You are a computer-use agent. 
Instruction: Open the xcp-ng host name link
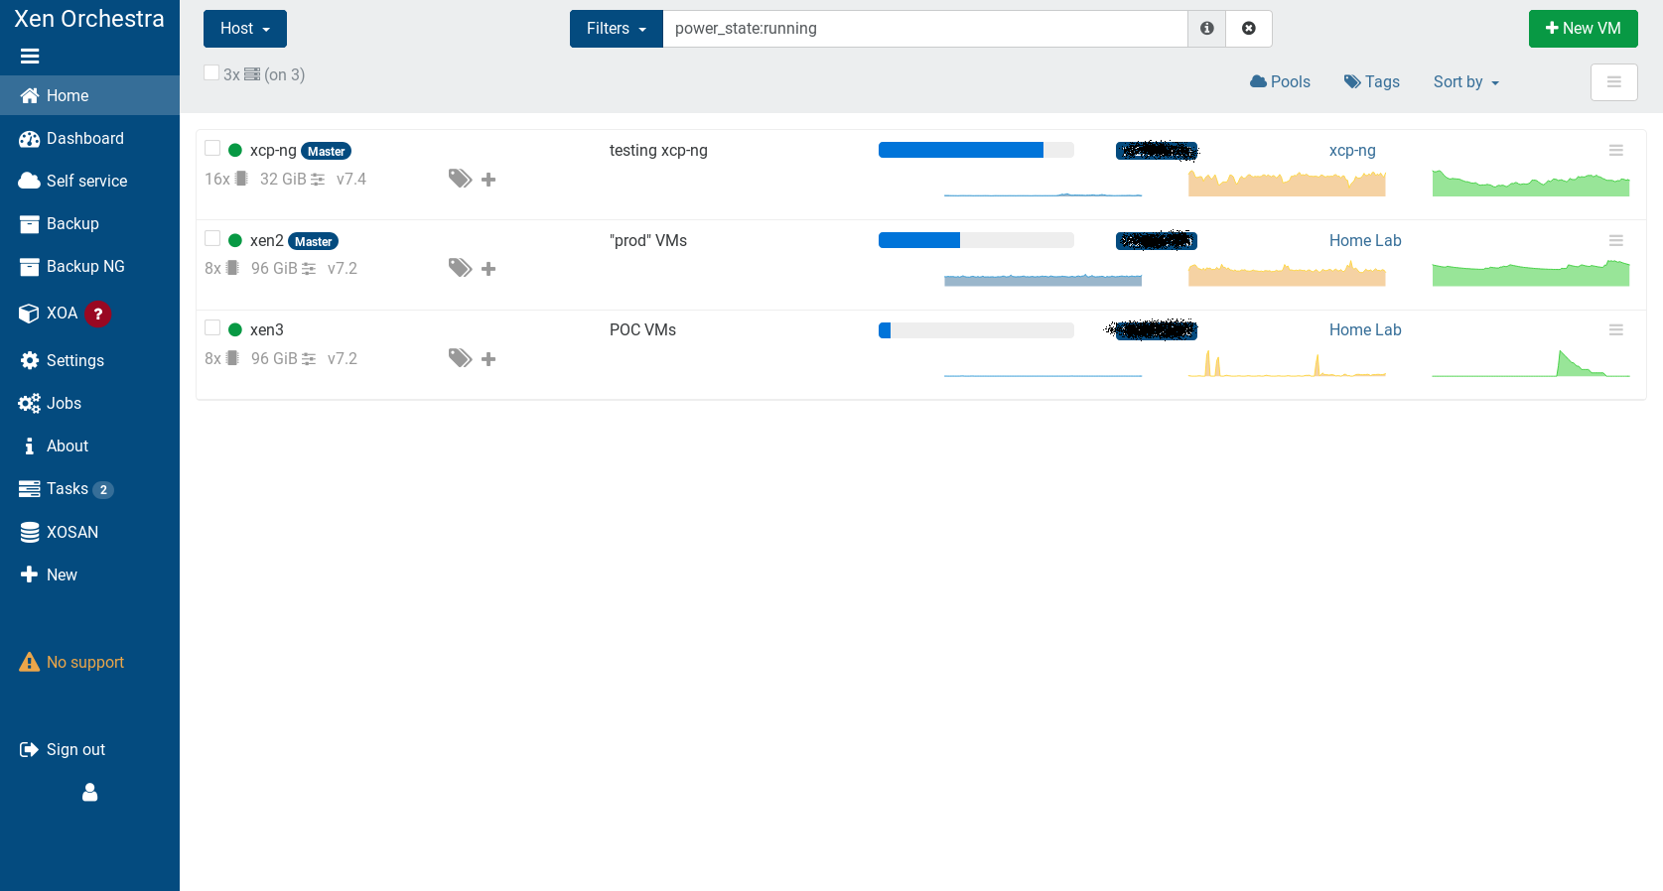coord(273,151)
